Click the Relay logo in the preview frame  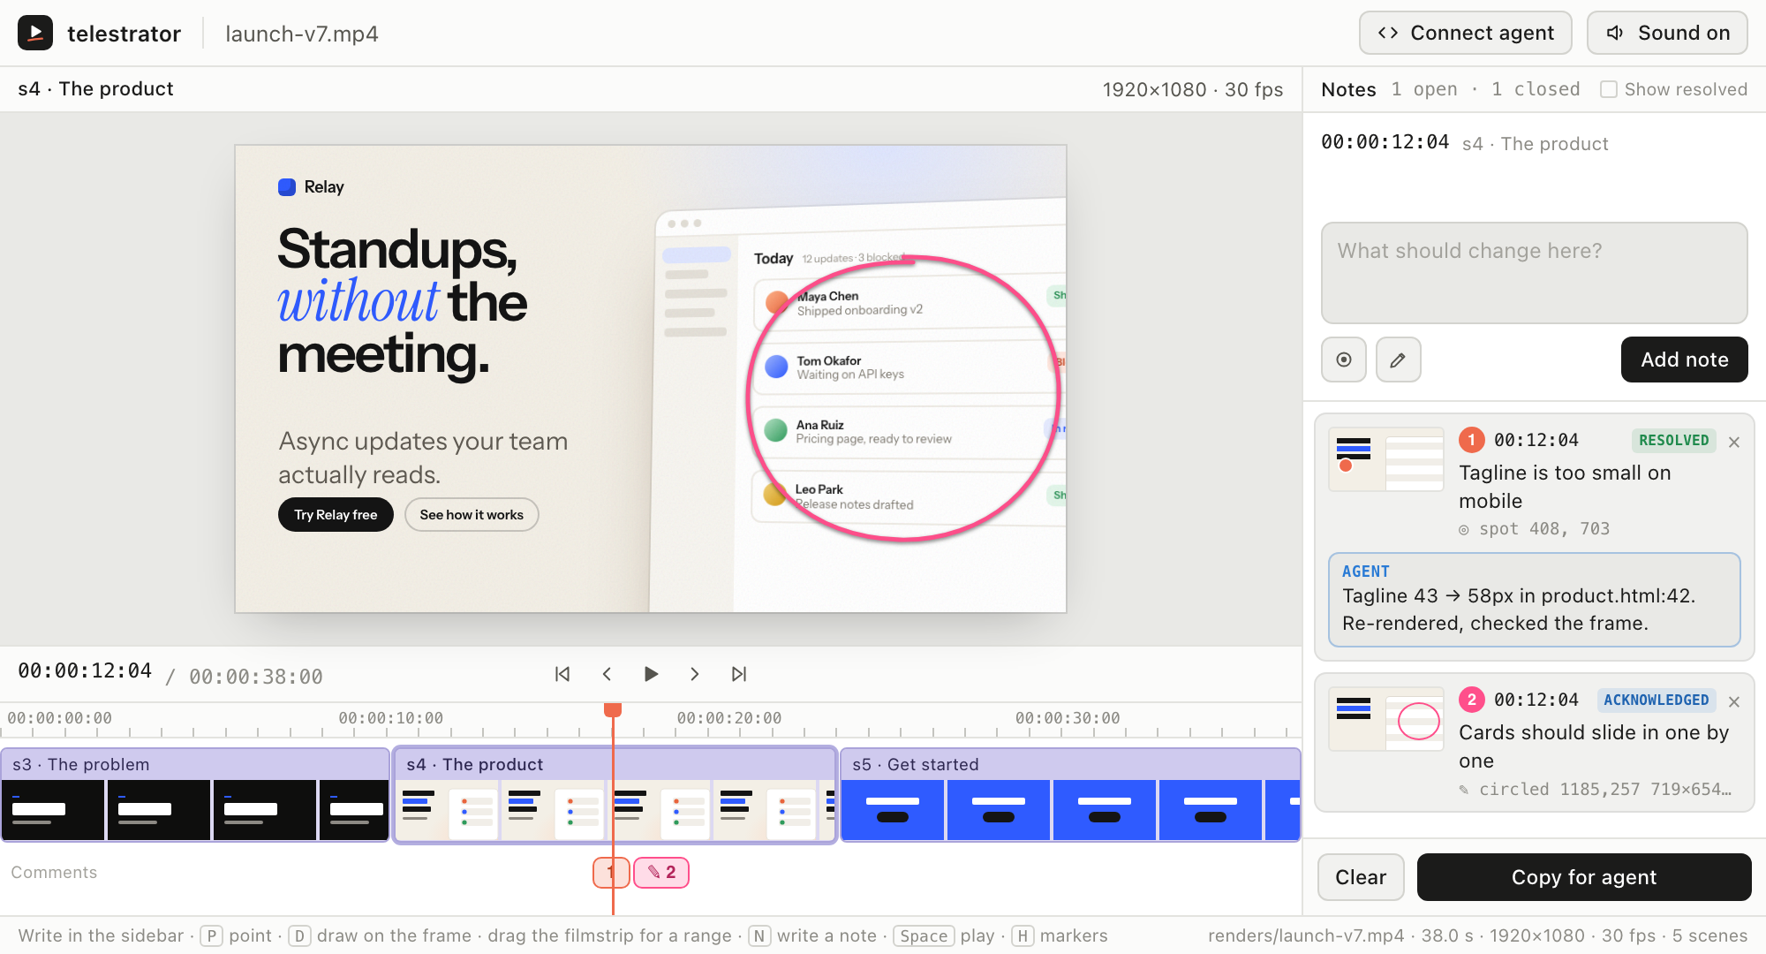tap(311, 187)
